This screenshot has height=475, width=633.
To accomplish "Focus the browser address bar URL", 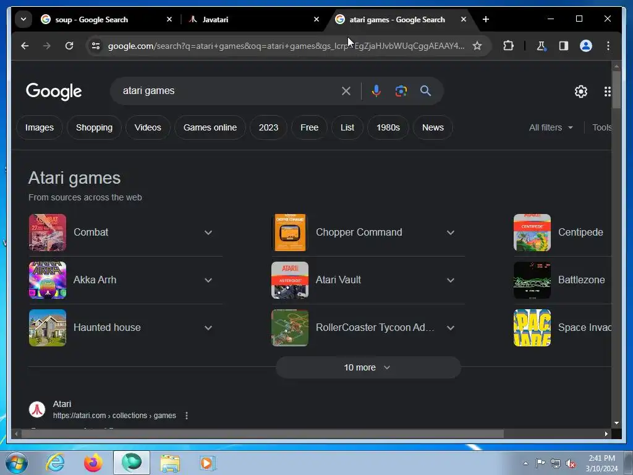I will pos(286,46).
